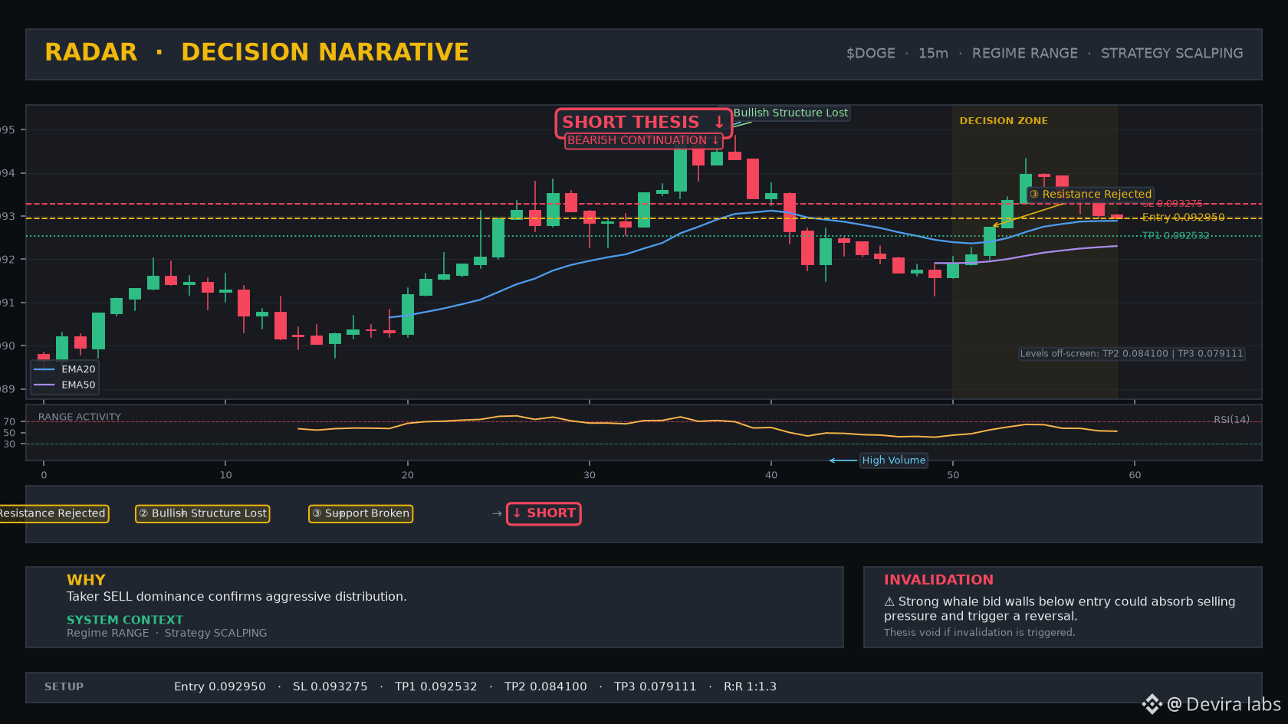This screenshot has height=724, width=1288.
Task: Click the x-axis tick labeled 50
Action: (953, 475)
